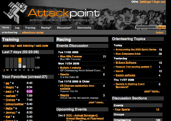Click Friday's gray training bar
The width and height of the screenshot is (171, 121).
coord(24,66)
